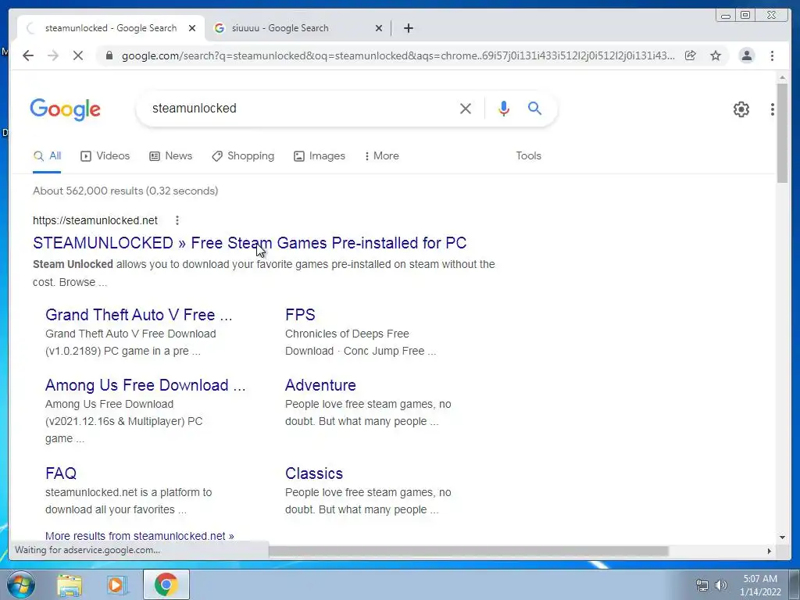Click the vertical scrollbar up arrow

click(782, 77)
